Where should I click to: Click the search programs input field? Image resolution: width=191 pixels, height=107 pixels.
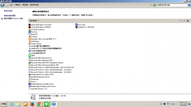(x=172, y=5)
